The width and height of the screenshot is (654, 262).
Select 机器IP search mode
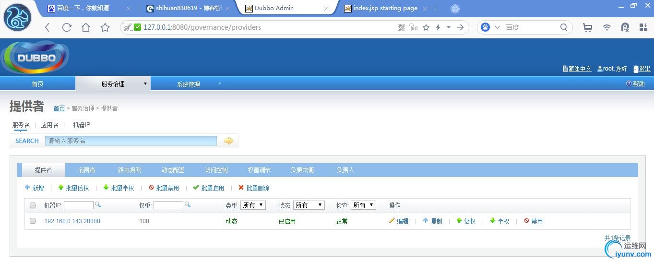tap(82, 125)
